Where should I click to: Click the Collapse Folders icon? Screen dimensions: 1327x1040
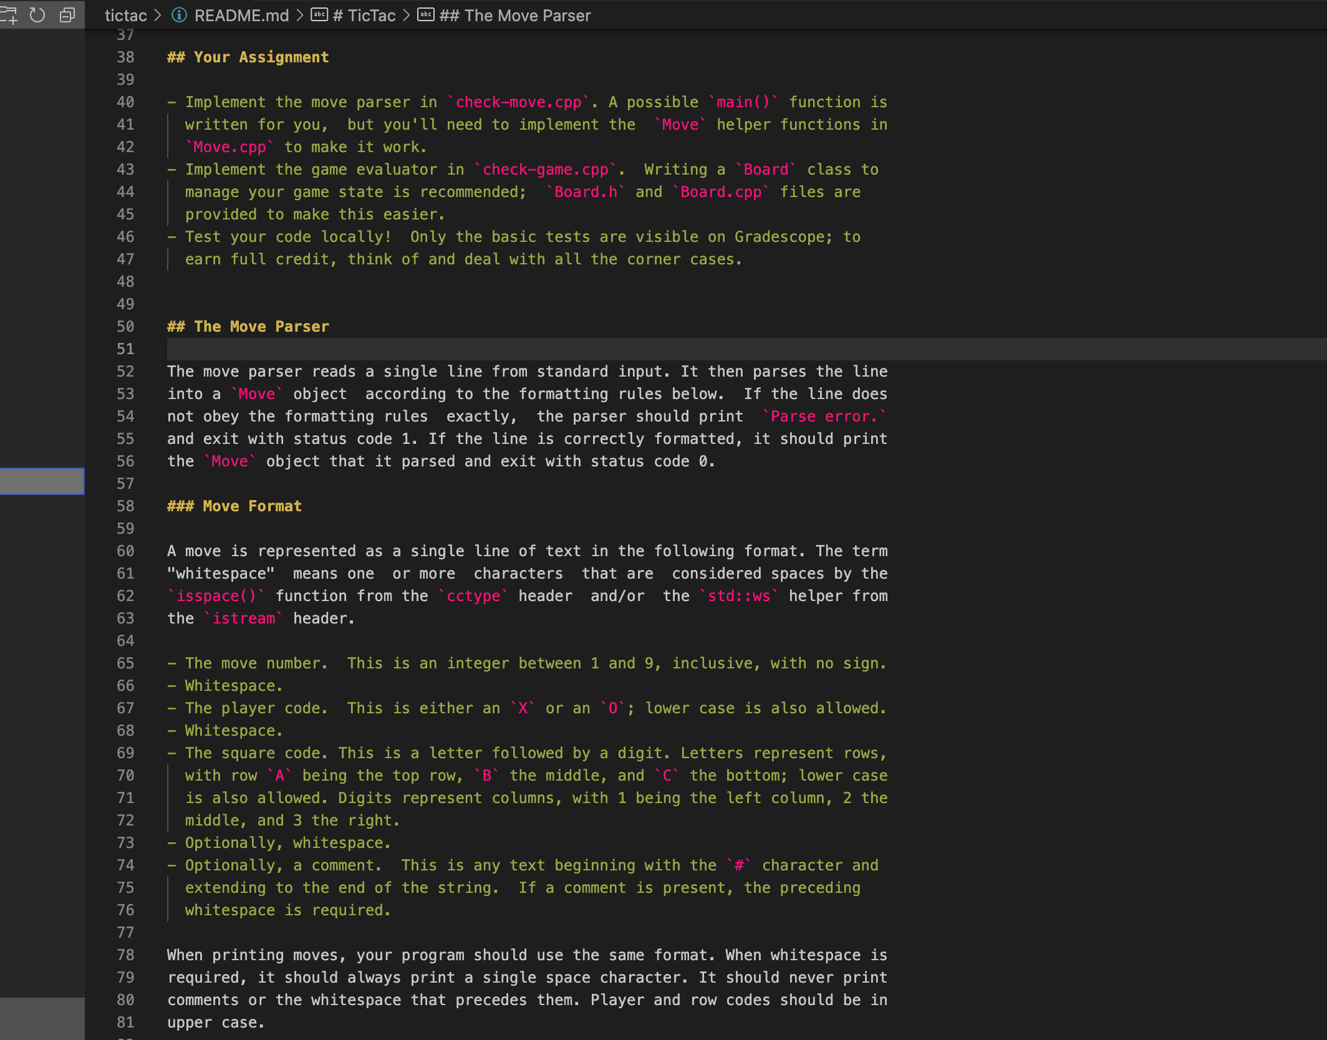coord(67,15)
